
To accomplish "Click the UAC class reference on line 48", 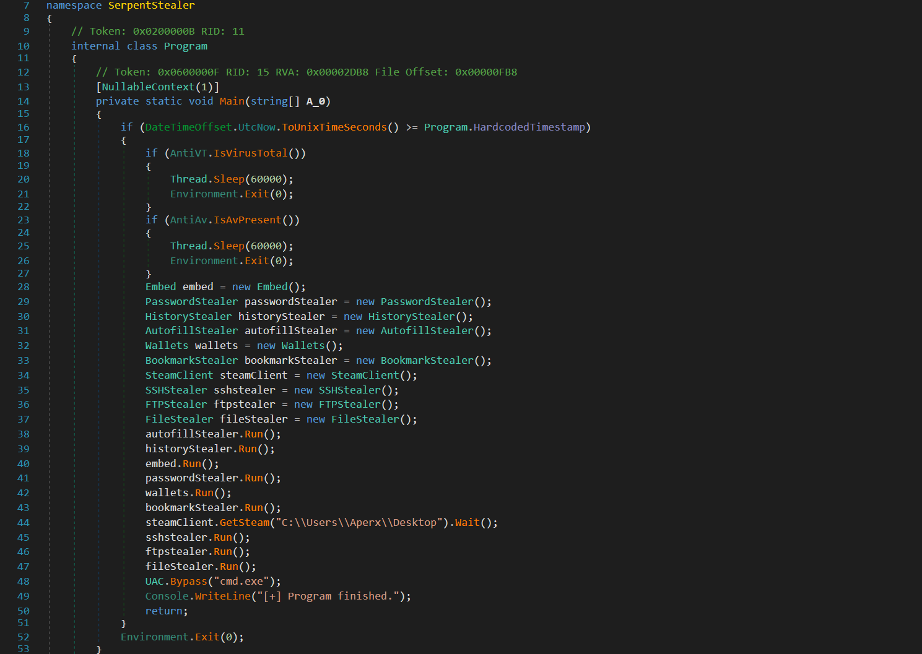I will pos(155,582).
